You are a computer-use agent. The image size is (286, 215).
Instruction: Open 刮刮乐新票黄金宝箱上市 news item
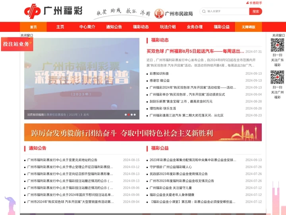tap(181, 101)
